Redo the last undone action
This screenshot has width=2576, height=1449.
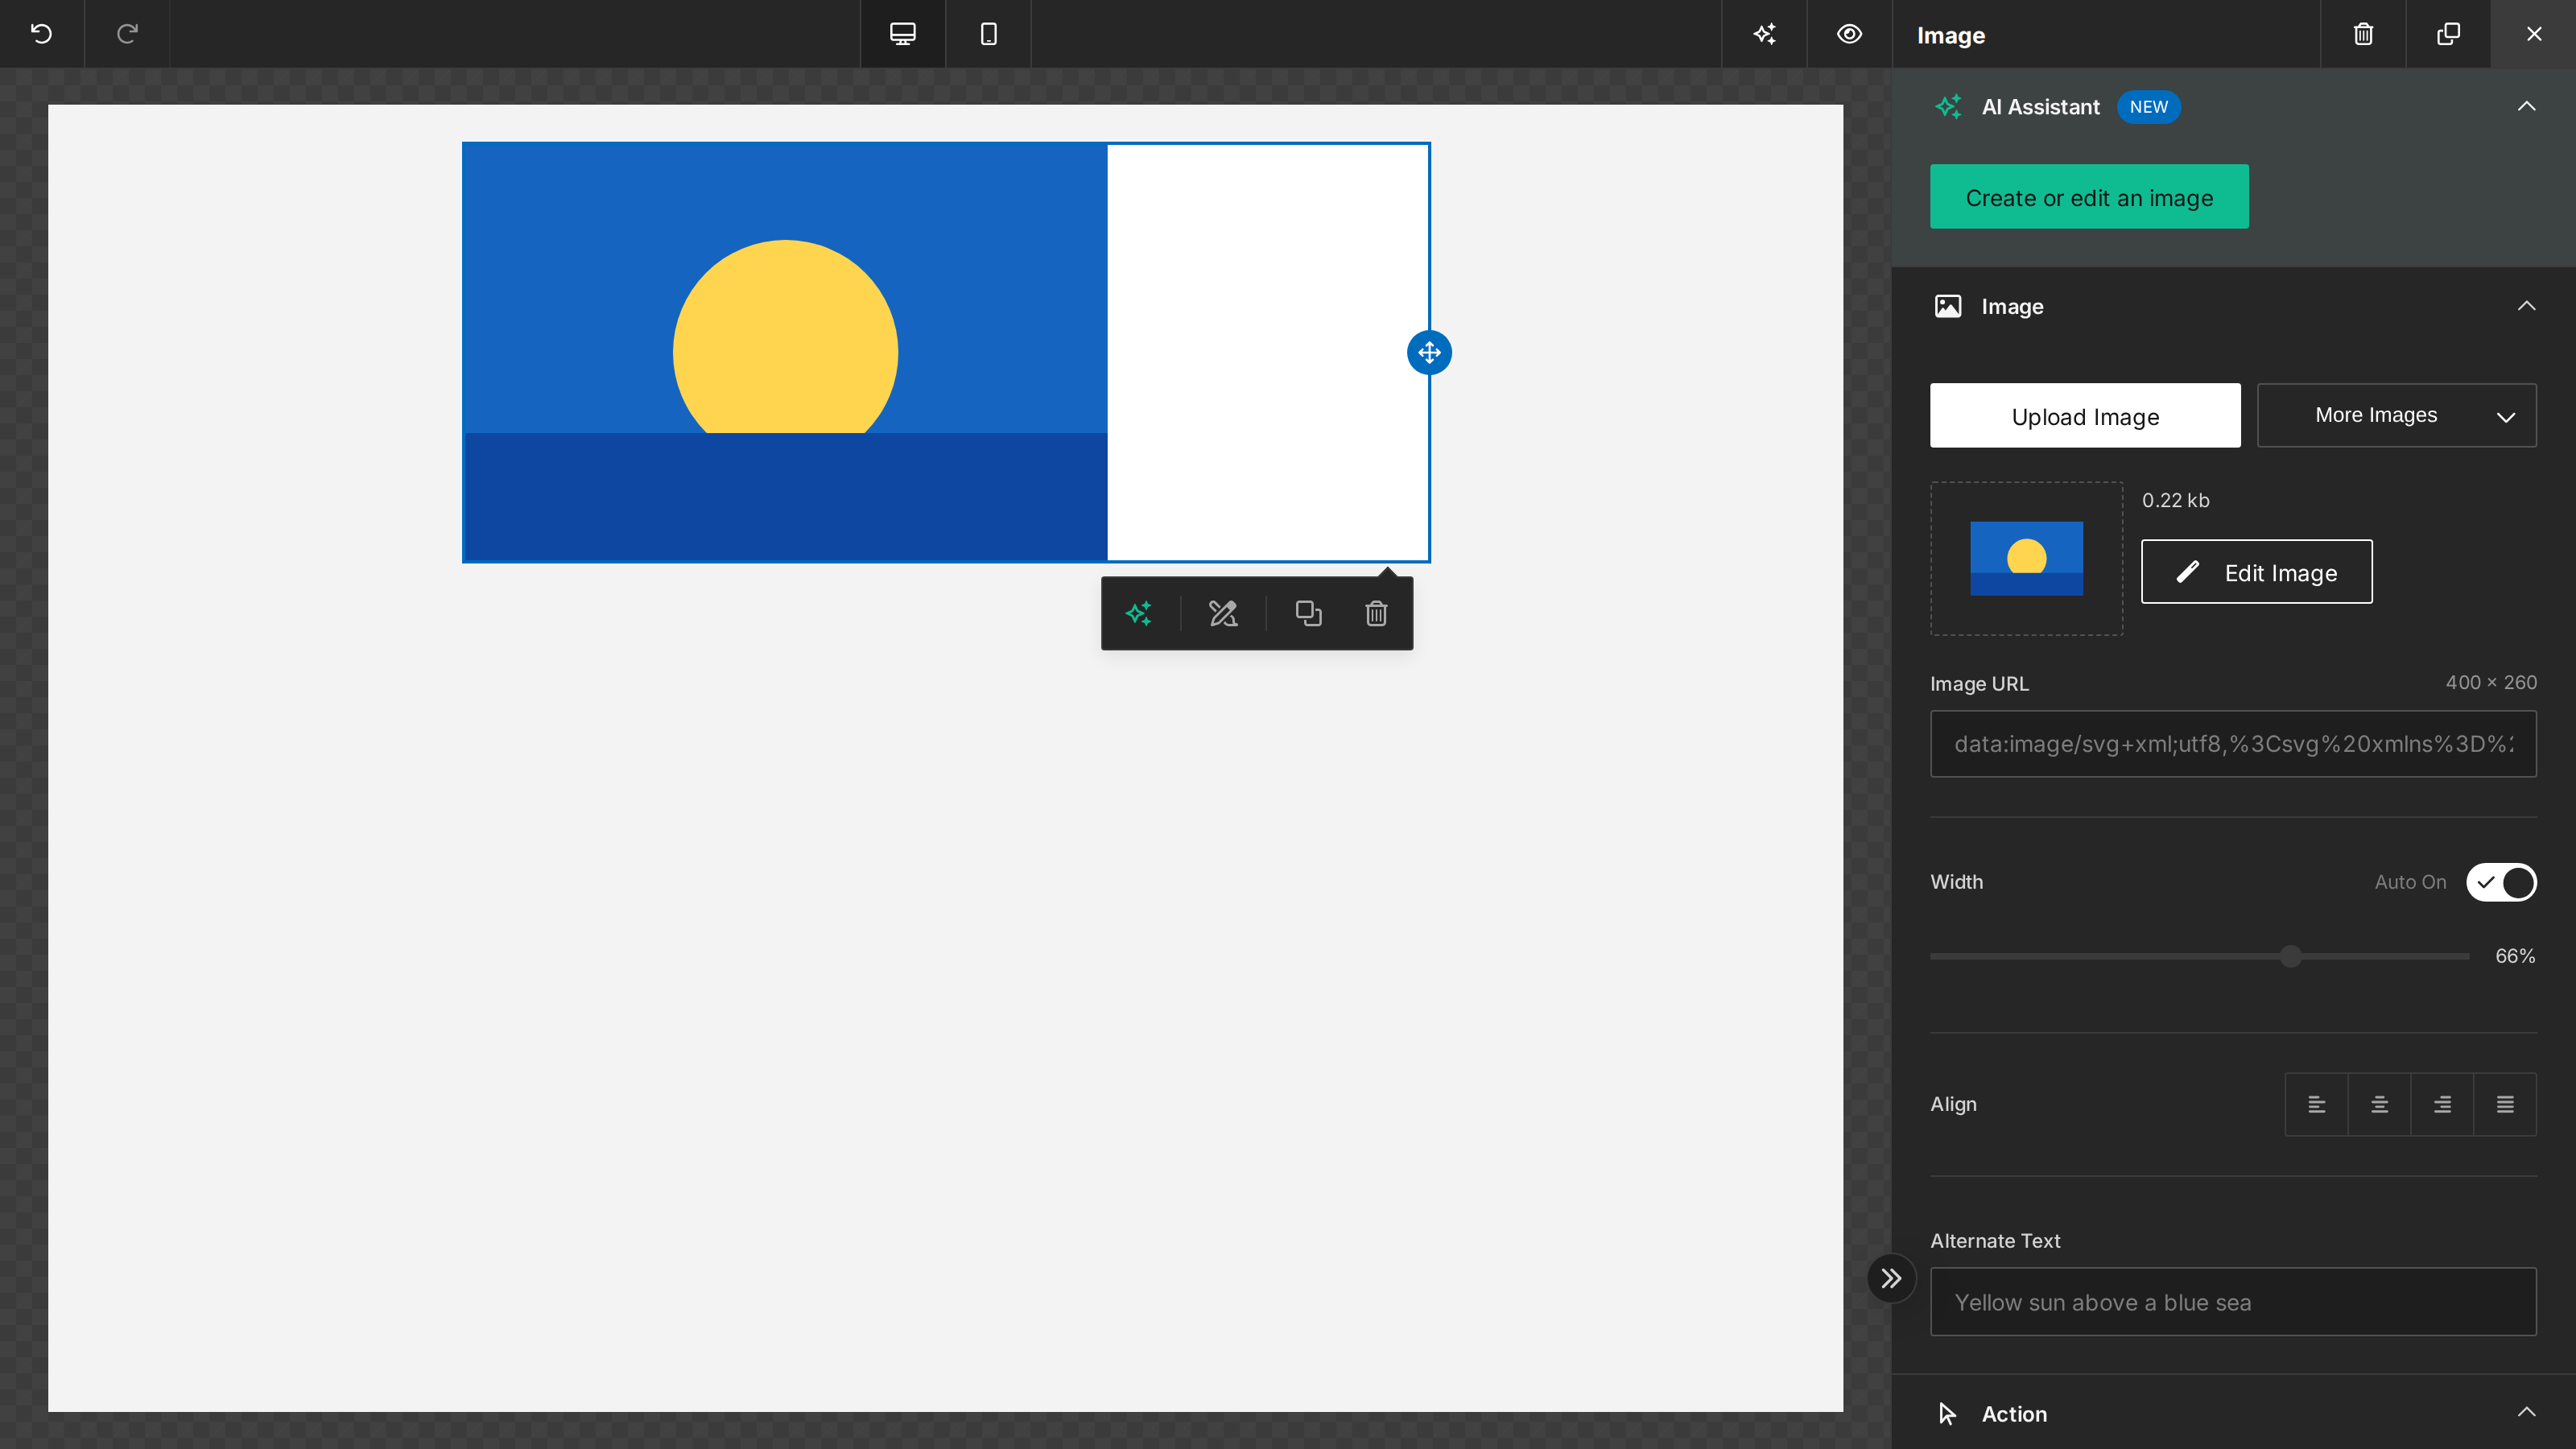(x=127, y=34)
